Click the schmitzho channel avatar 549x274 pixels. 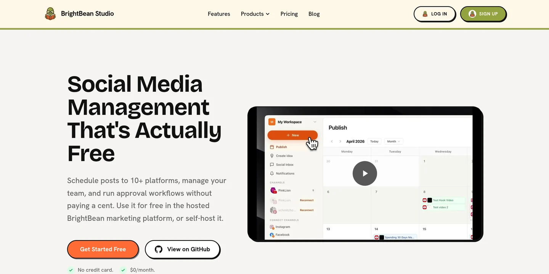click(x=273, y=210)
